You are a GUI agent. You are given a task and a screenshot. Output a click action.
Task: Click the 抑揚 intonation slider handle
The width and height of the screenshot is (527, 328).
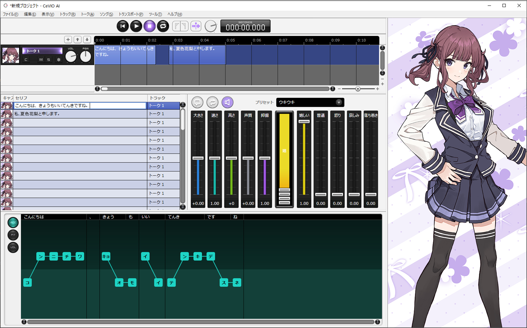(x=265, y=158)
